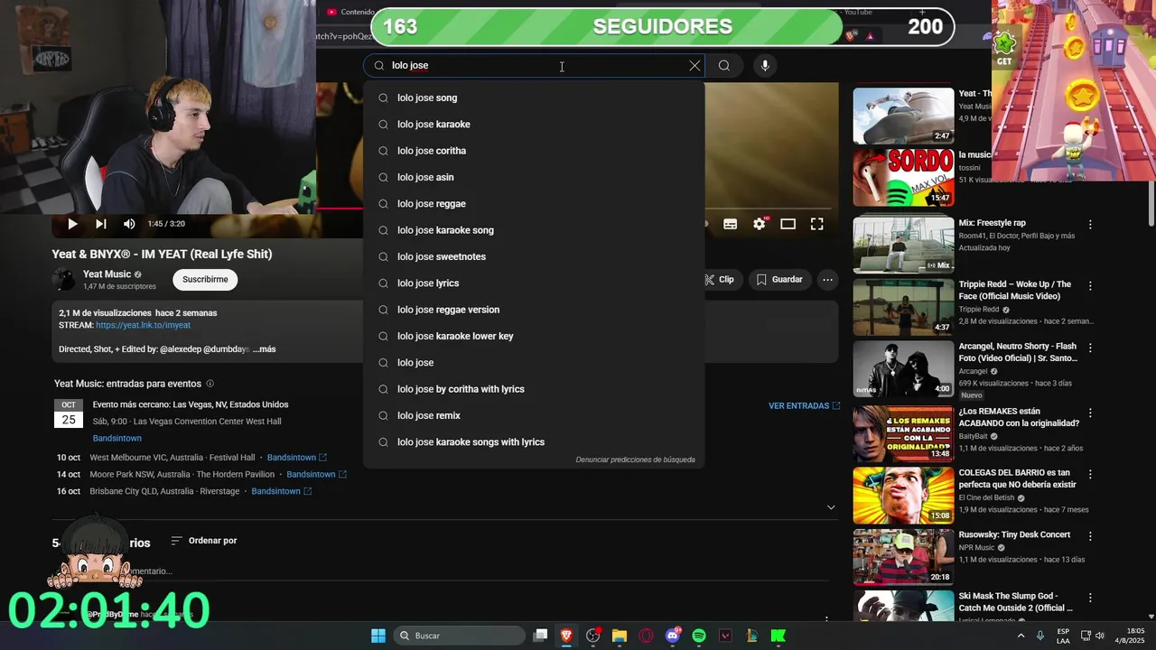
Task: Choose suggestion 'lolo jose song'
Action: coord(533,97)
